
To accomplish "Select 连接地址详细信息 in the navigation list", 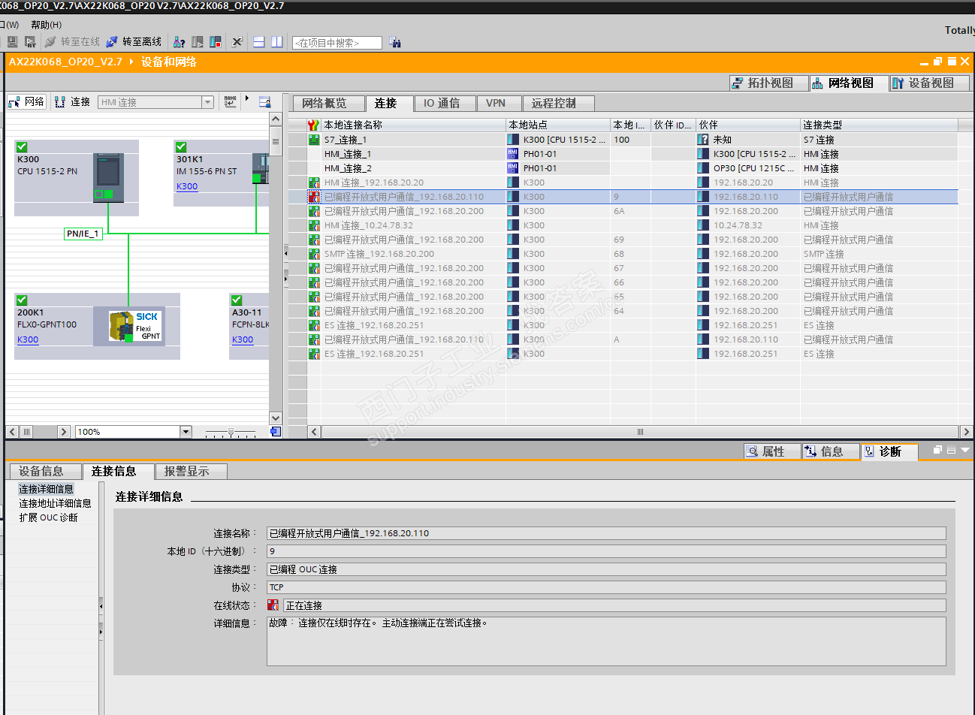I will coord(55,503).
